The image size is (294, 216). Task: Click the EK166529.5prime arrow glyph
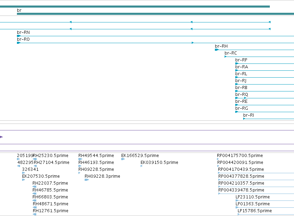click(123, 159)
